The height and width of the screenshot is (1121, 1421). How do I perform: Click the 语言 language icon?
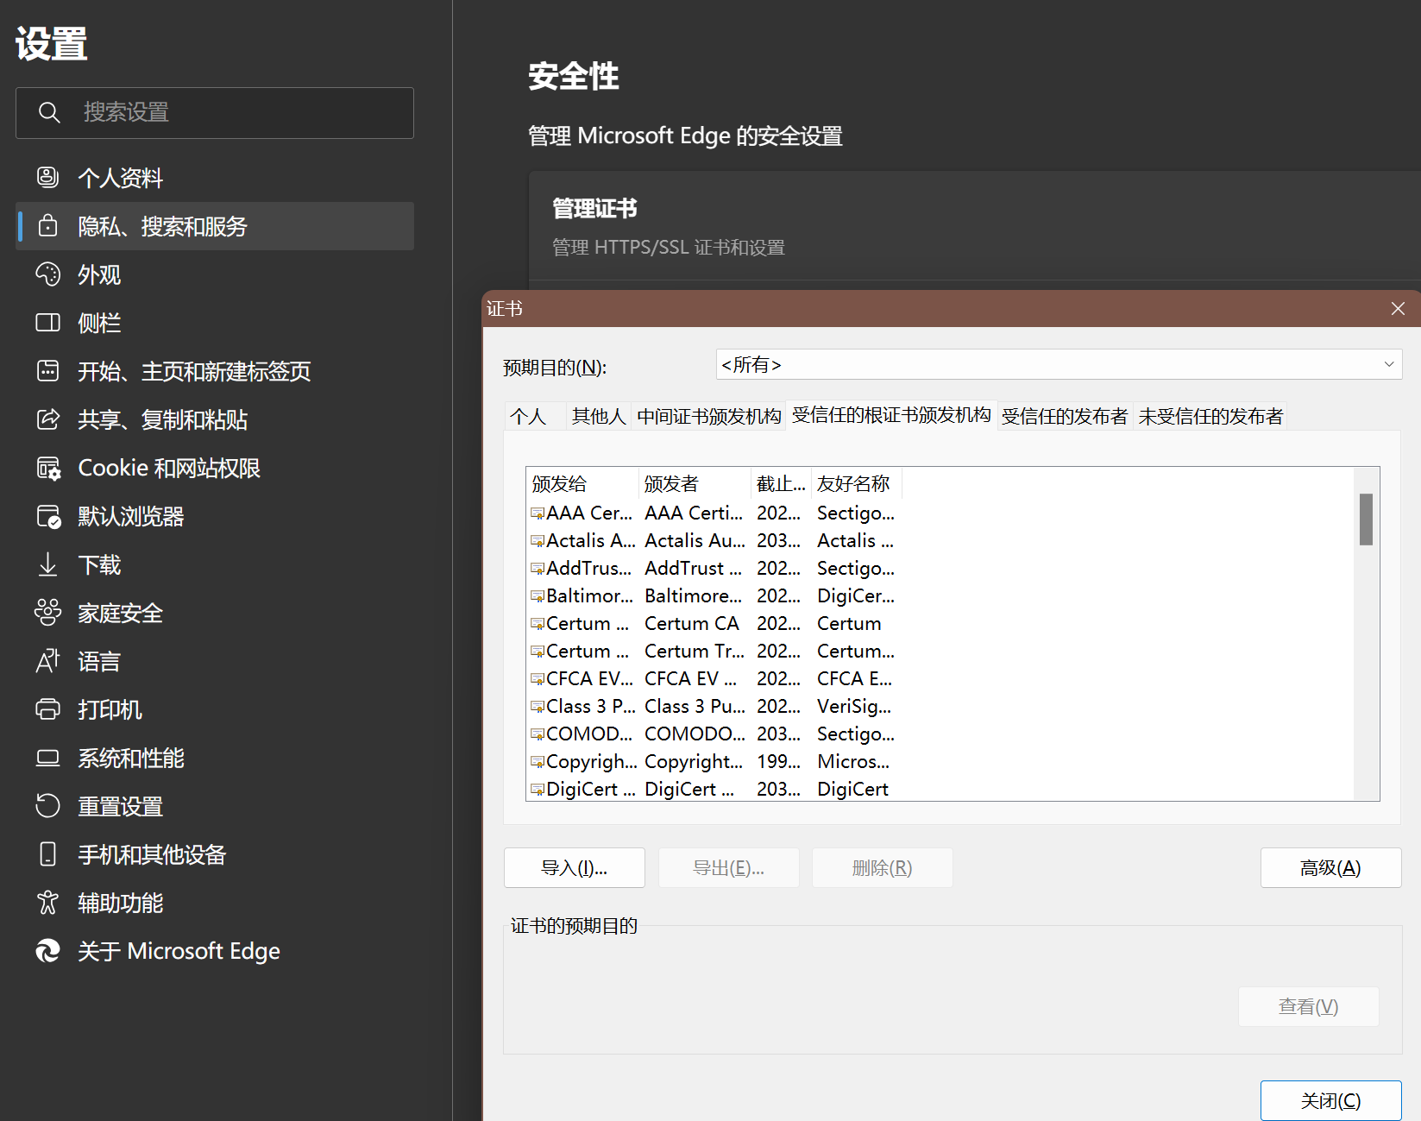pyautogui.click(x=47, y=661)
